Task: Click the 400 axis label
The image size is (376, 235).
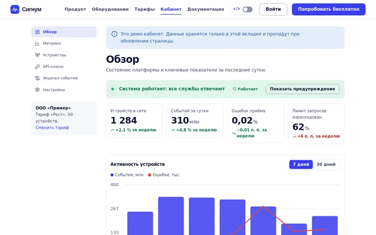Action: [x=114, y=185]
